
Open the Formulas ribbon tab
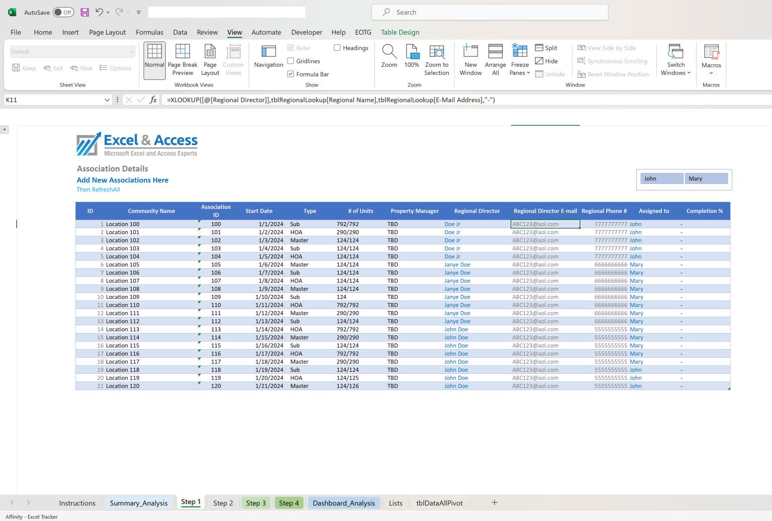point(149,32)
